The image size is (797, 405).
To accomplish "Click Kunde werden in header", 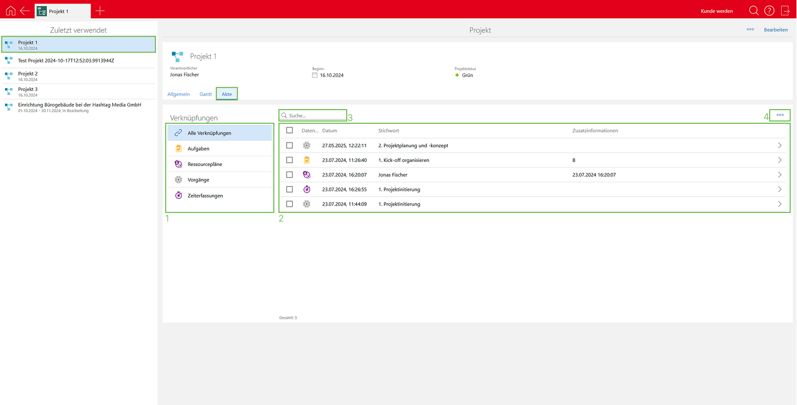I will pyautogui.click(x=717, y=11).
